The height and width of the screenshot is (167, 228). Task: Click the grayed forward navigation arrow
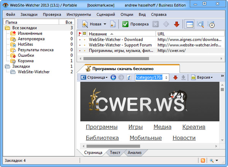coord(121,78)
